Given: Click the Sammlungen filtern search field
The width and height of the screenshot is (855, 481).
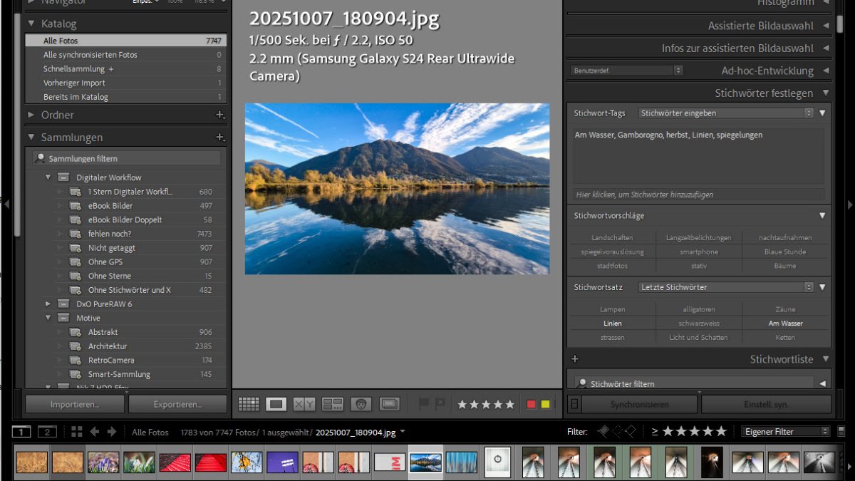Looking at the screenshot, I should (x=128, y=158).
